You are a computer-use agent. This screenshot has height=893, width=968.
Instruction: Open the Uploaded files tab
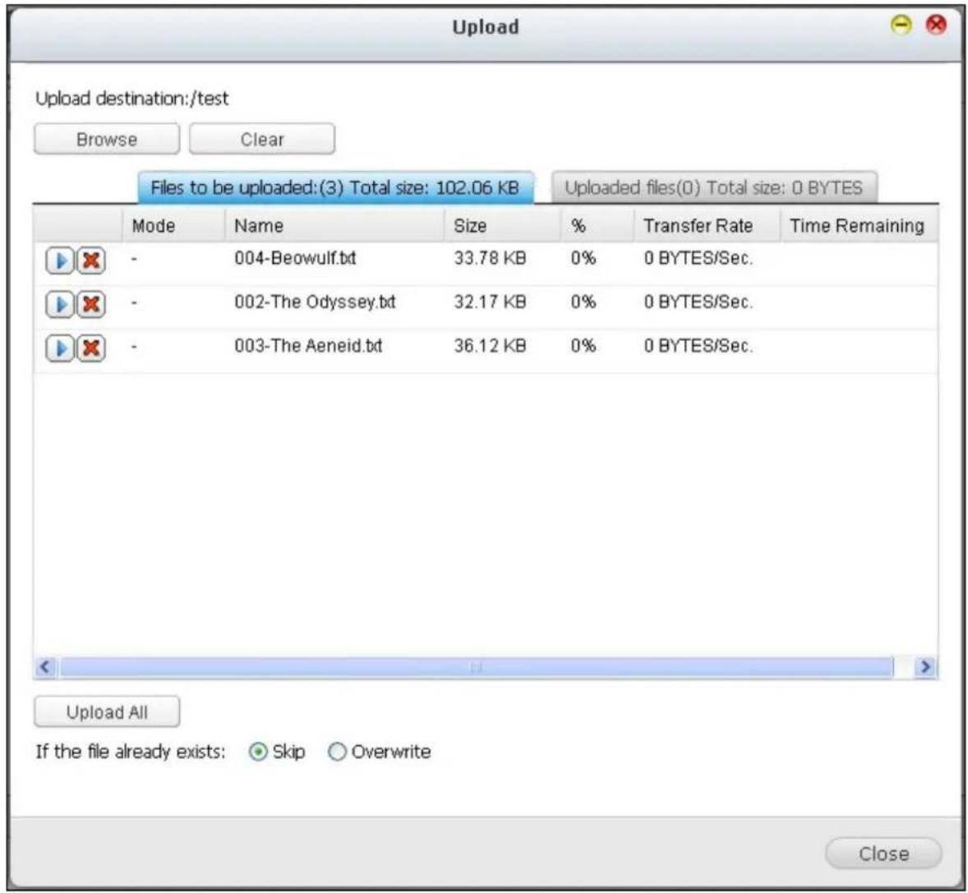pos(713,187)
